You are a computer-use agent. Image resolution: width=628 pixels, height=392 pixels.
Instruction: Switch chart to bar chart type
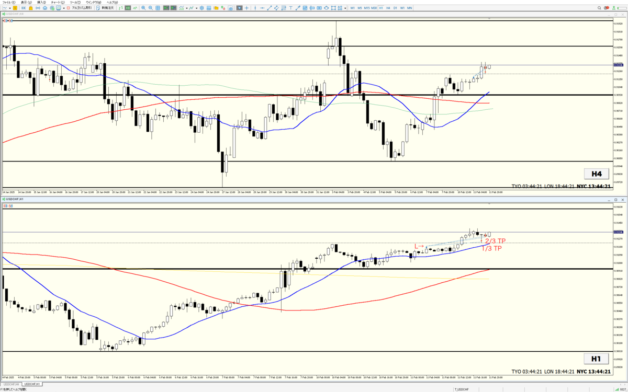[120, 8]
